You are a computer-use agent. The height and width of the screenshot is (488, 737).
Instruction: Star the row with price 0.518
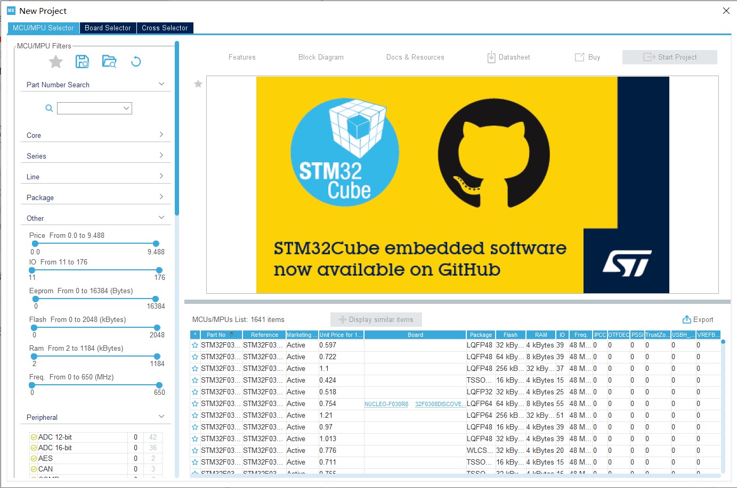[195, 392]
